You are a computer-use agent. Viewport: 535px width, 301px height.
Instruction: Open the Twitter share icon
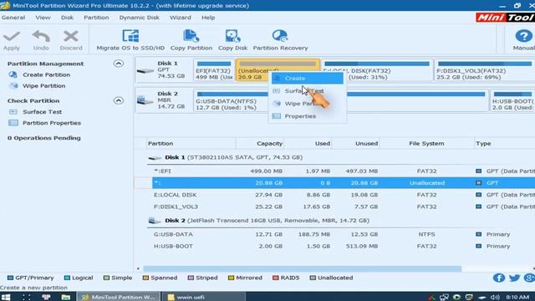coord(515,278)
